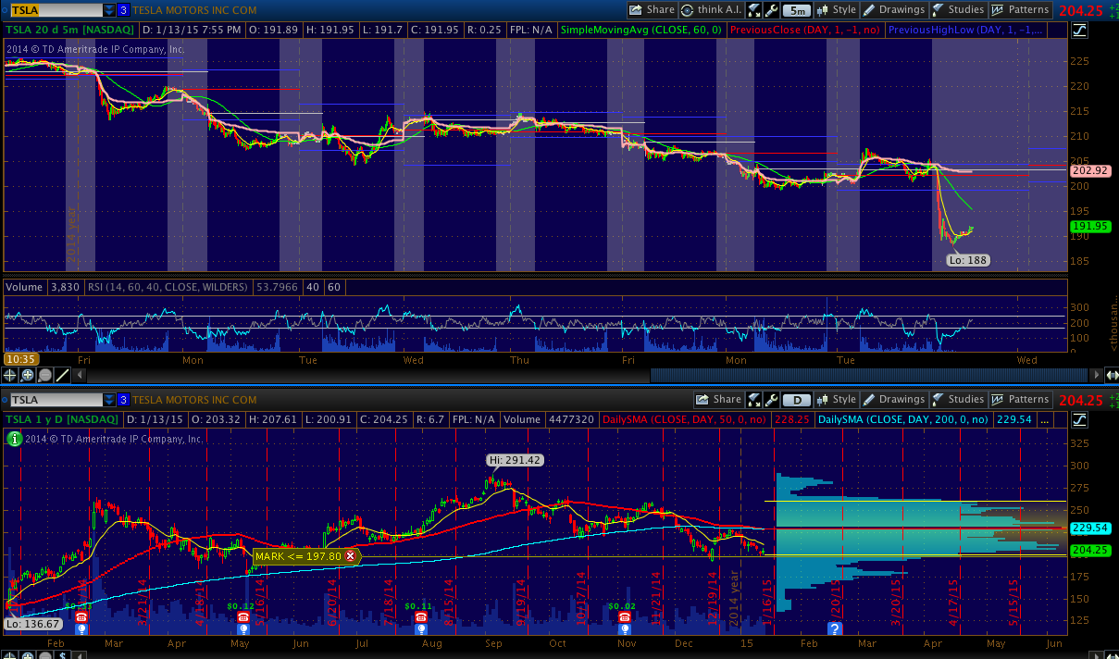1119x659 pixels.
Task: Click the blue question mark event marker
Action: pos(835,628)
